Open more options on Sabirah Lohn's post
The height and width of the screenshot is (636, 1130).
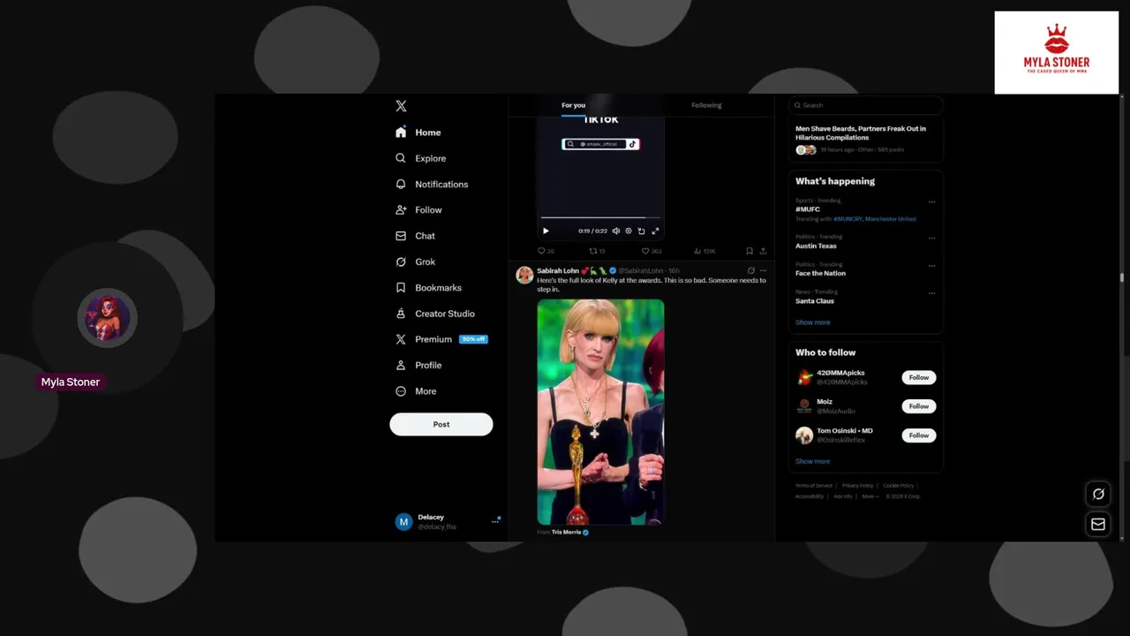(764, 270)
